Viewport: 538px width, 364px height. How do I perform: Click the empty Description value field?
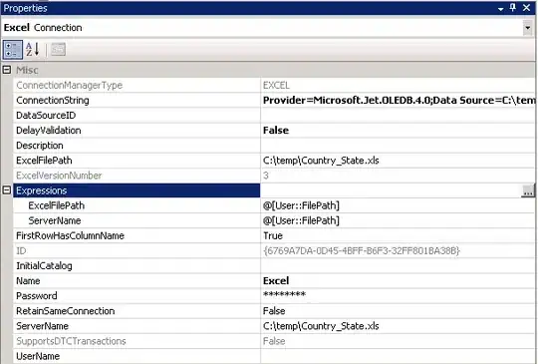coord(398,146)
